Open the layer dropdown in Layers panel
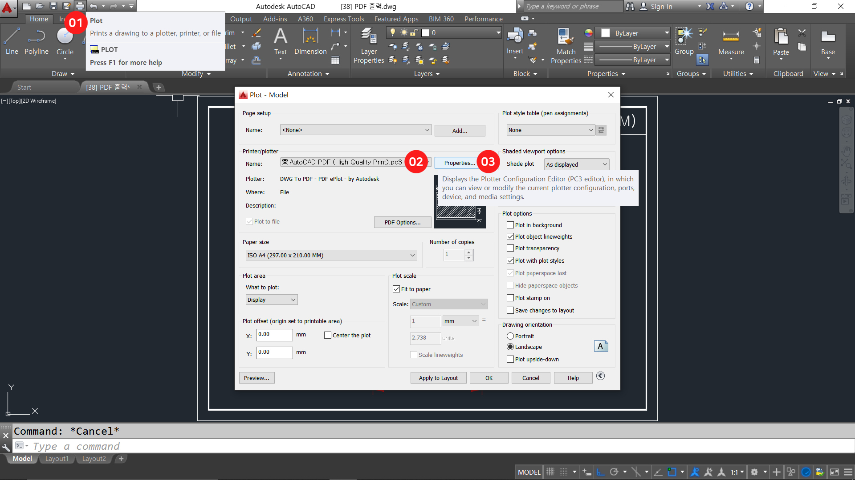855x480 pixels. 444,33
